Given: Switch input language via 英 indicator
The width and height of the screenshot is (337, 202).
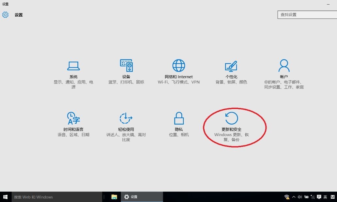Looking at the screenshot, I should pyautogui.click(x=325, y=197).
